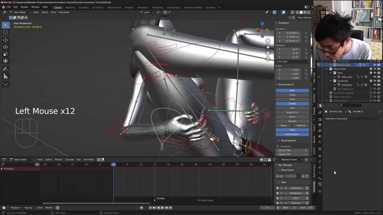Toggle the Hands rig layer button
This screenshot has width=383, height=215.
[x=292, y=104]
